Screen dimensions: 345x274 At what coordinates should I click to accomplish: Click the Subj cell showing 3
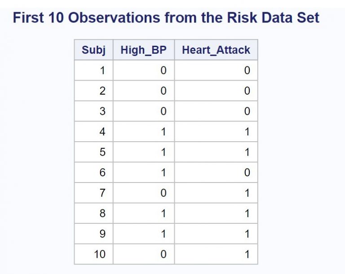102,111
